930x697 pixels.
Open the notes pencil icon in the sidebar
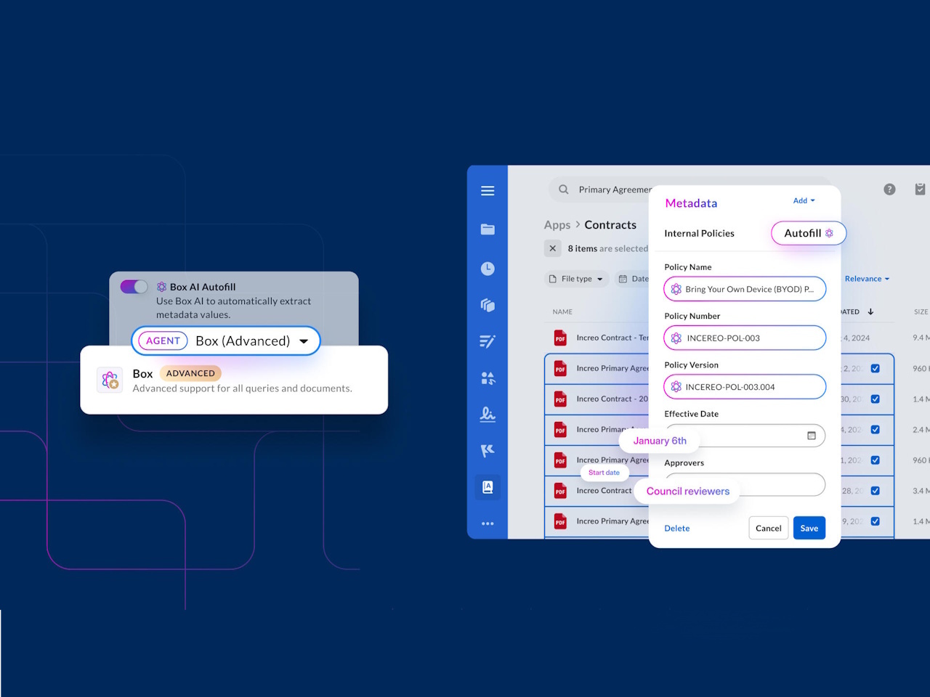(488, 341)
